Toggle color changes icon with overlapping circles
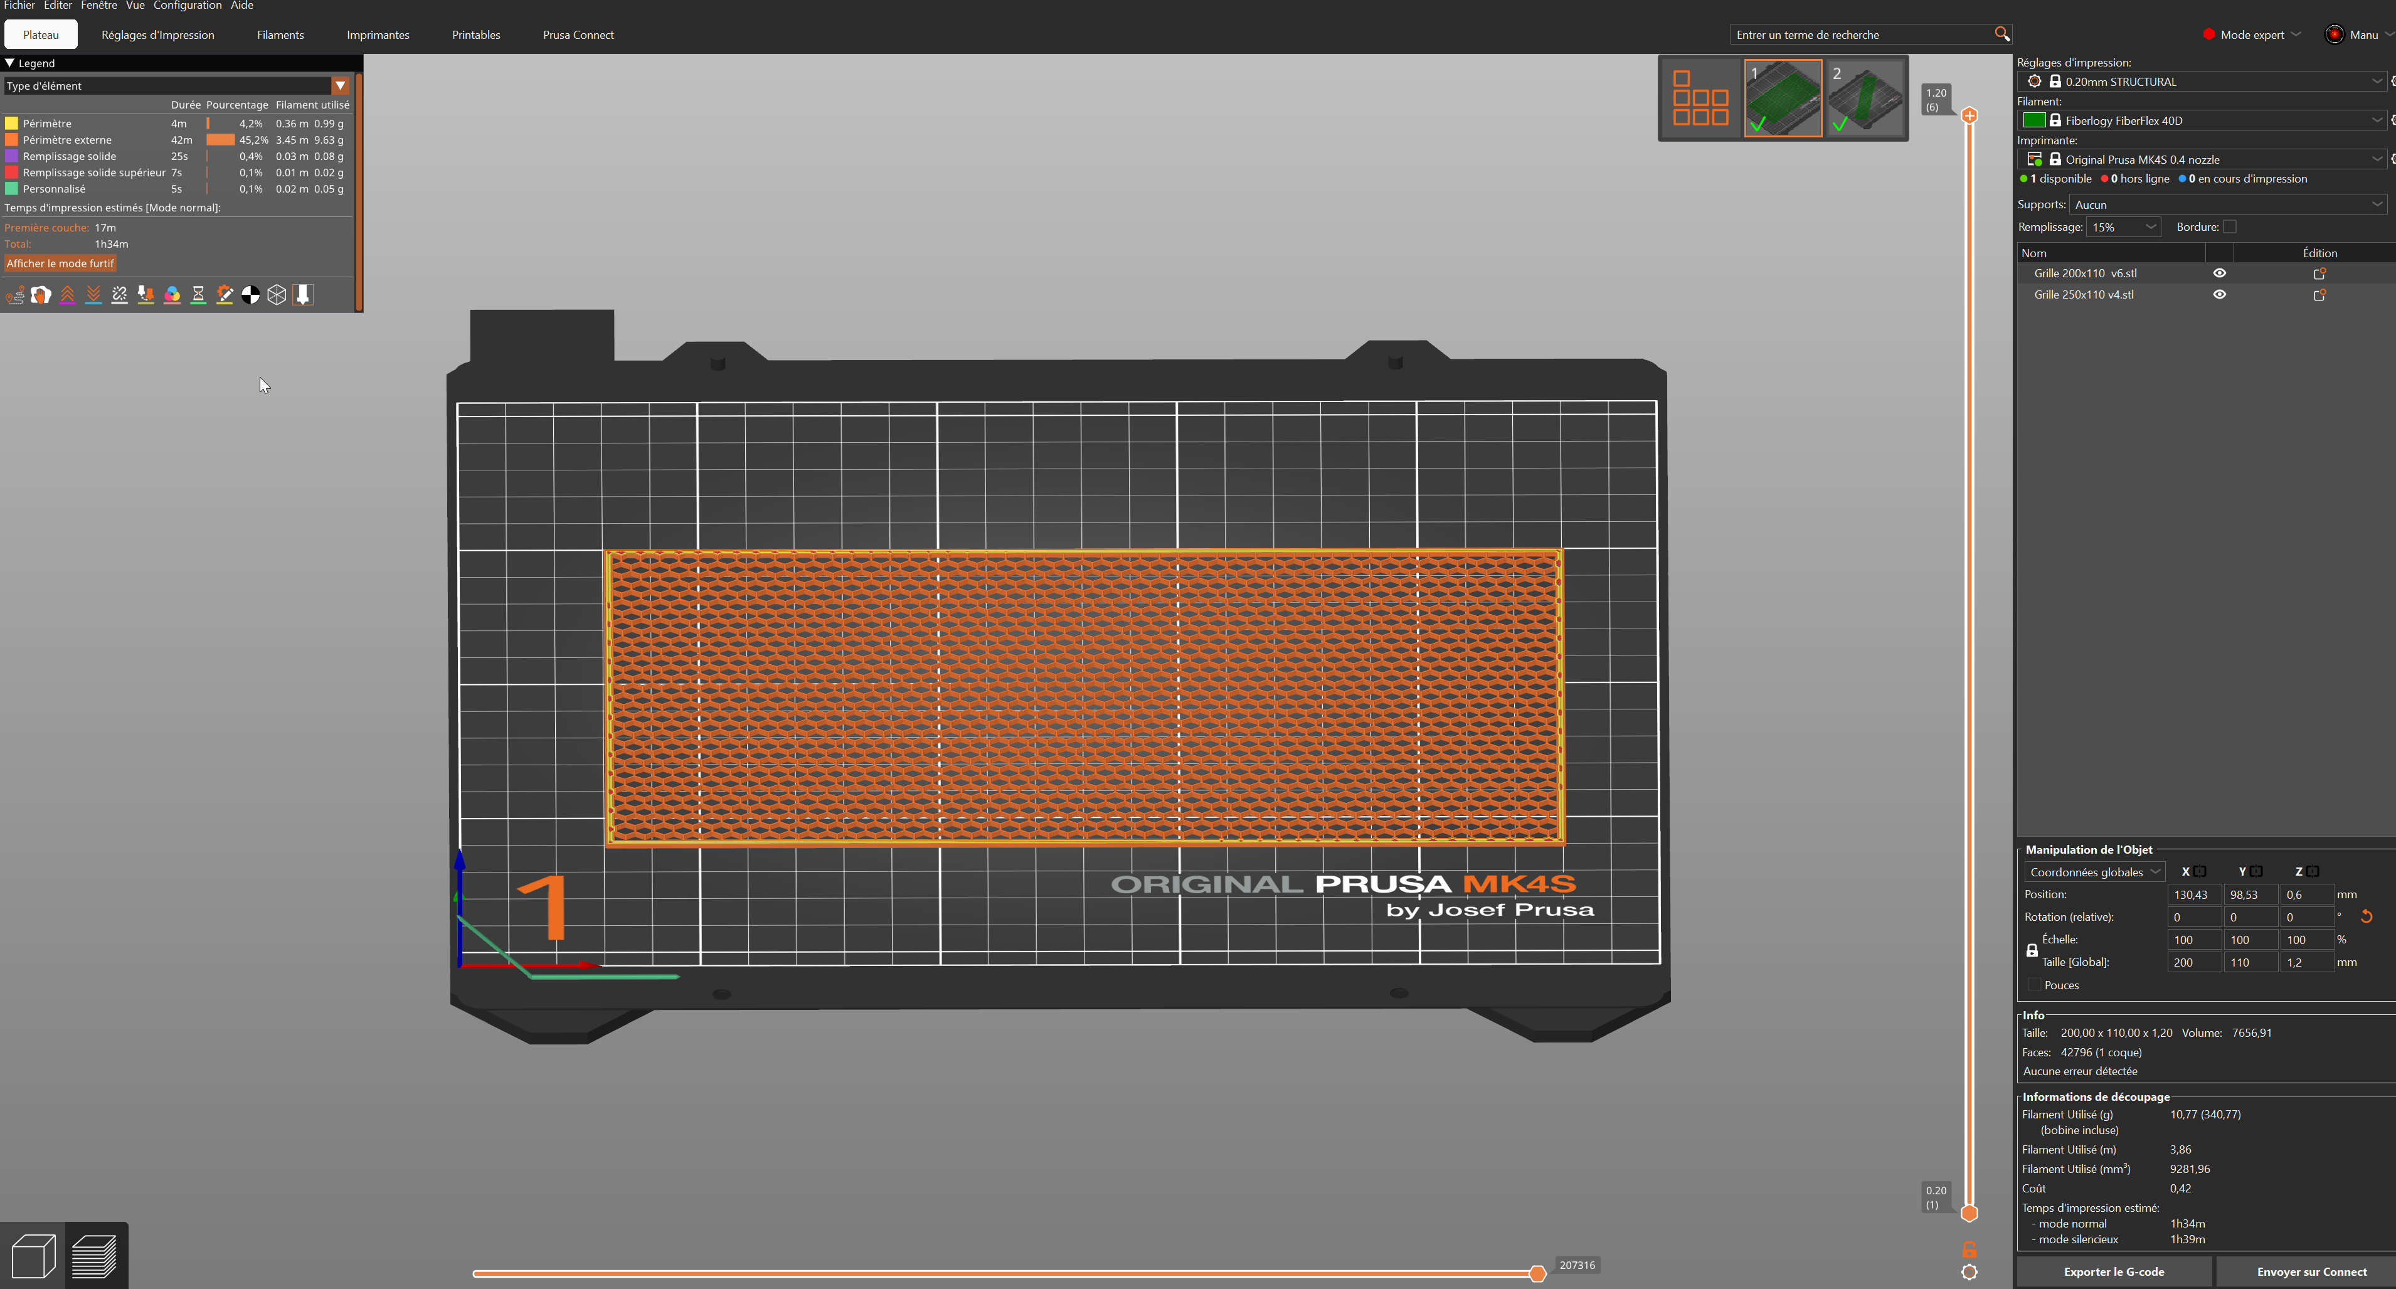This screenshot has width=2396, height=1289. click(x=172, y=295)
